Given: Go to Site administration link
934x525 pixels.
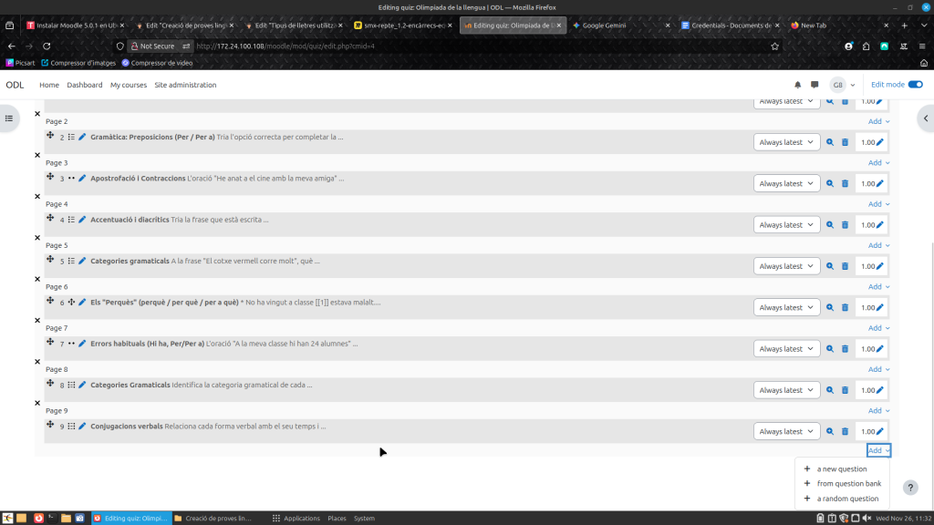Looking at the screenshot, I should coord(185,85).
